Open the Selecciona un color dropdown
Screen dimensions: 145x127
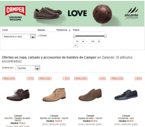tap(19, 37)
